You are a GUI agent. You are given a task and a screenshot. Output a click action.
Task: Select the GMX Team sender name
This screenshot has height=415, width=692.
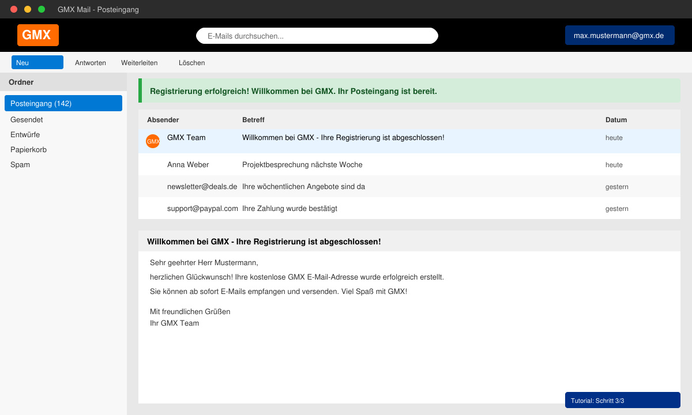[186, 138]
